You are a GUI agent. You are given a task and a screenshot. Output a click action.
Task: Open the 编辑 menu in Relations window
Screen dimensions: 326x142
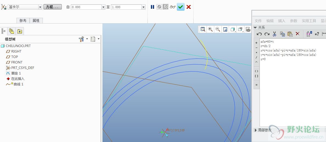[x=270, y=21]
